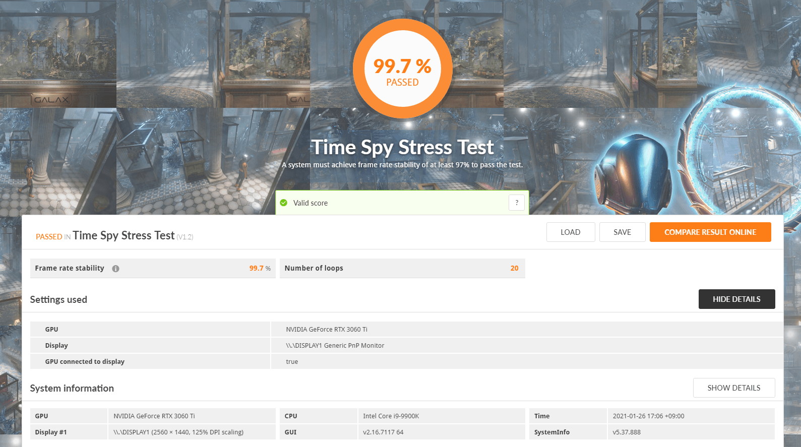Screen dimensions: 801x447
Task: Click the GPU connected to display label
Action: (x=85, y=362)
